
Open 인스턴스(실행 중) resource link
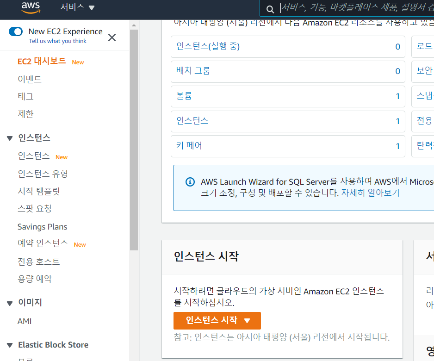(208, 46)
